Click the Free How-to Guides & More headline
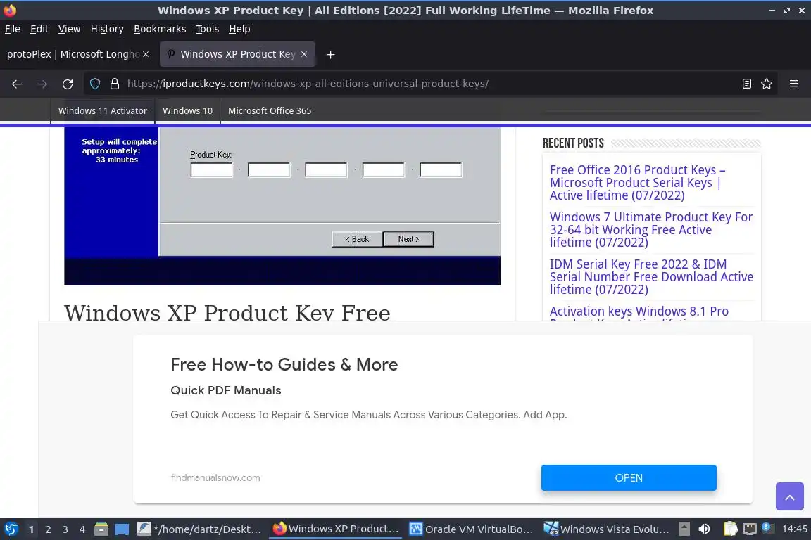Viewport: 811px width, 540px height. 284,364
